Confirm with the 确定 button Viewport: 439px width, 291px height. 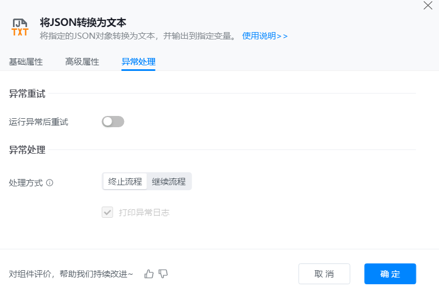(x=390, y=274)
